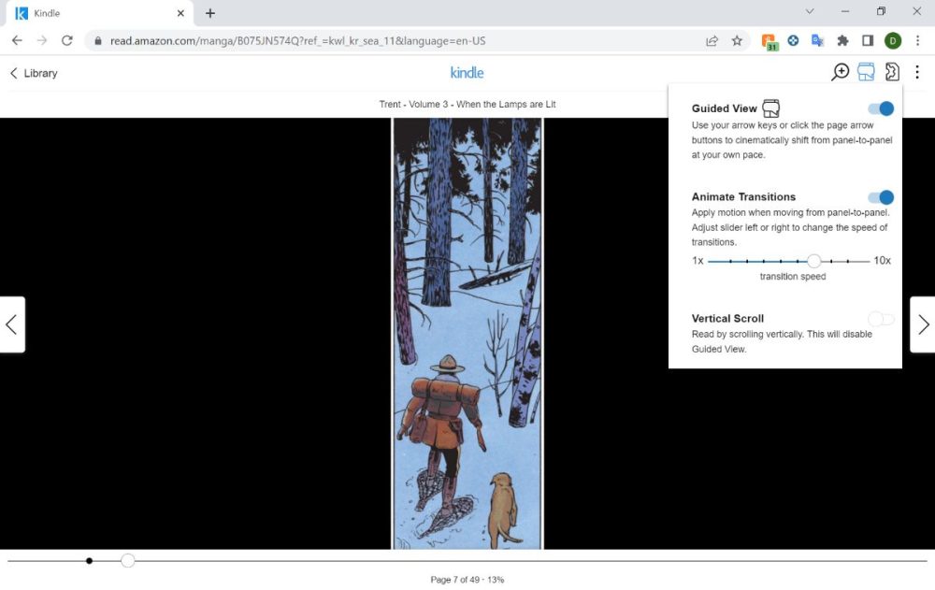This screenshot has height=590, width=935.
Task: Click the black position marker on progress bar
Action: tap(89, 561)
